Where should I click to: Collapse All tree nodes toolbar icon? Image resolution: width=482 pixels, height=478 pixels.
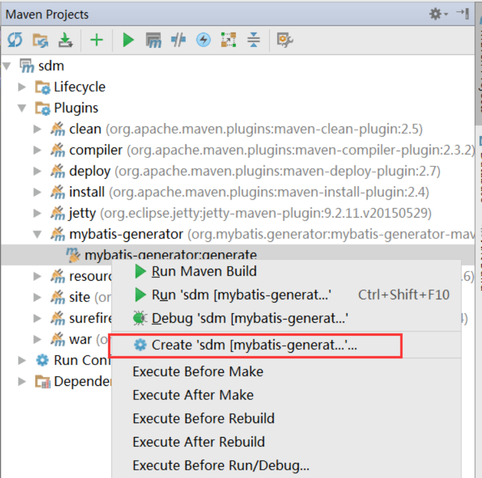click(254, 40)
